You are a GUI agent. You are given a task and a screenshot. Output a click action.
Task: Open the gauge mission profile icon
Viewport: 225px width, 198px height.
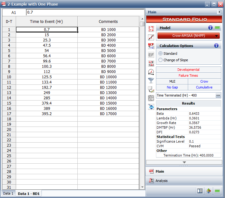pos(151,72)
